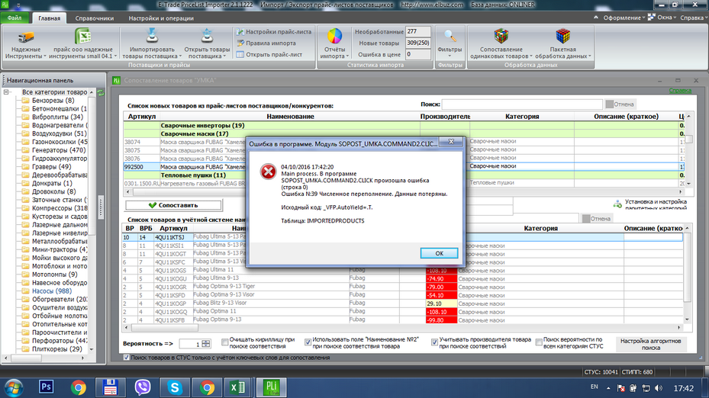
Task: Open the Справка link in Сопоставление window
Action: [680, 91]
